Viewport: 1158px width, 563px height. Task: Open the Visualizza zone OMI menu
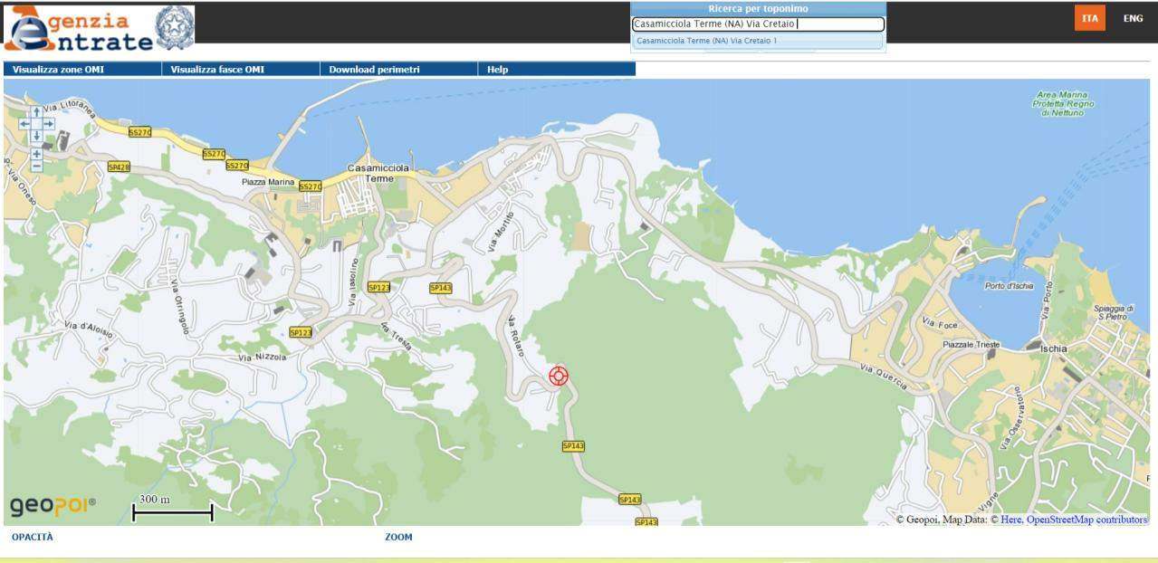point(58,69)
